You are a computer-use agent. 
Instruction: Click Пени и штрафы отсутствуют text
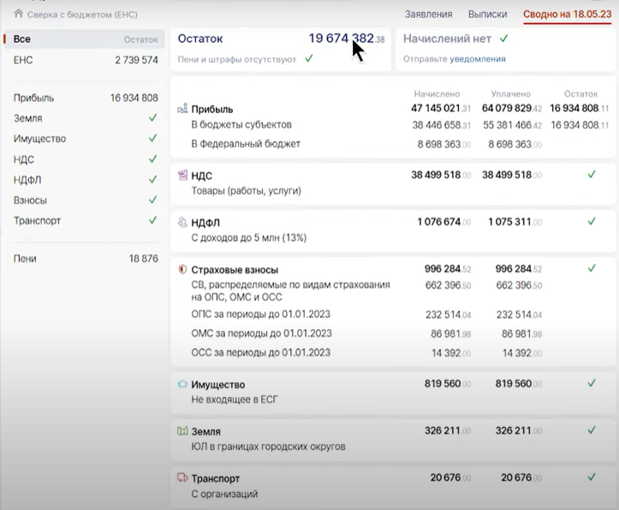(237, 59)
